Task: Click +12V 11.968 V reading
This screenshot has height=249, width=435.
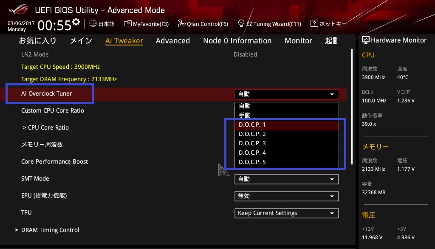Action: [x=372, y=238]
